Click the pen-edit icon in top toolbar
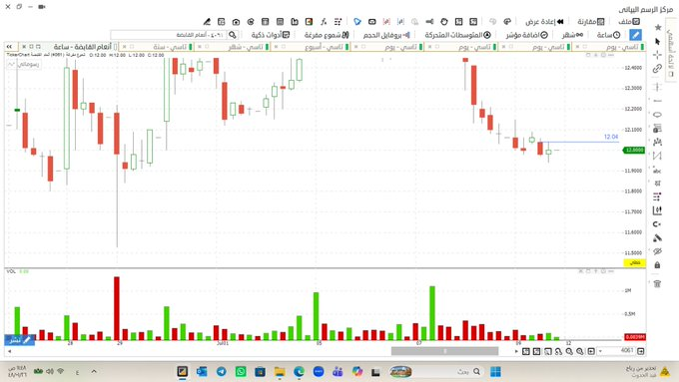The width and height of the screenshot is (679, 382). (207, 22)
